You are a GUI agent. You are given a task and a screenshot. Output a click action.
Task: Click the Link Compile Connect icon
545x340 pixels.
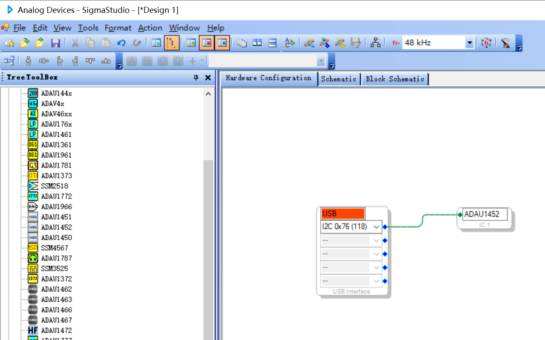coord(309,43)
